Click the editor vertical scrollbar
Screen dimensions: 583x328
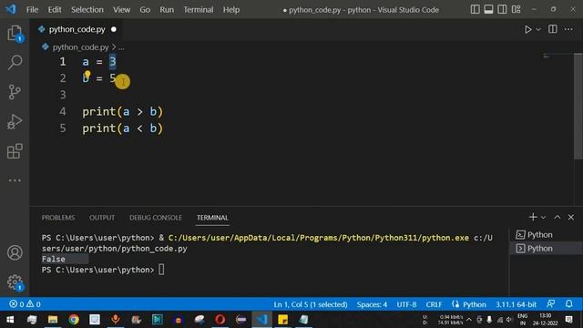(578, 106)
